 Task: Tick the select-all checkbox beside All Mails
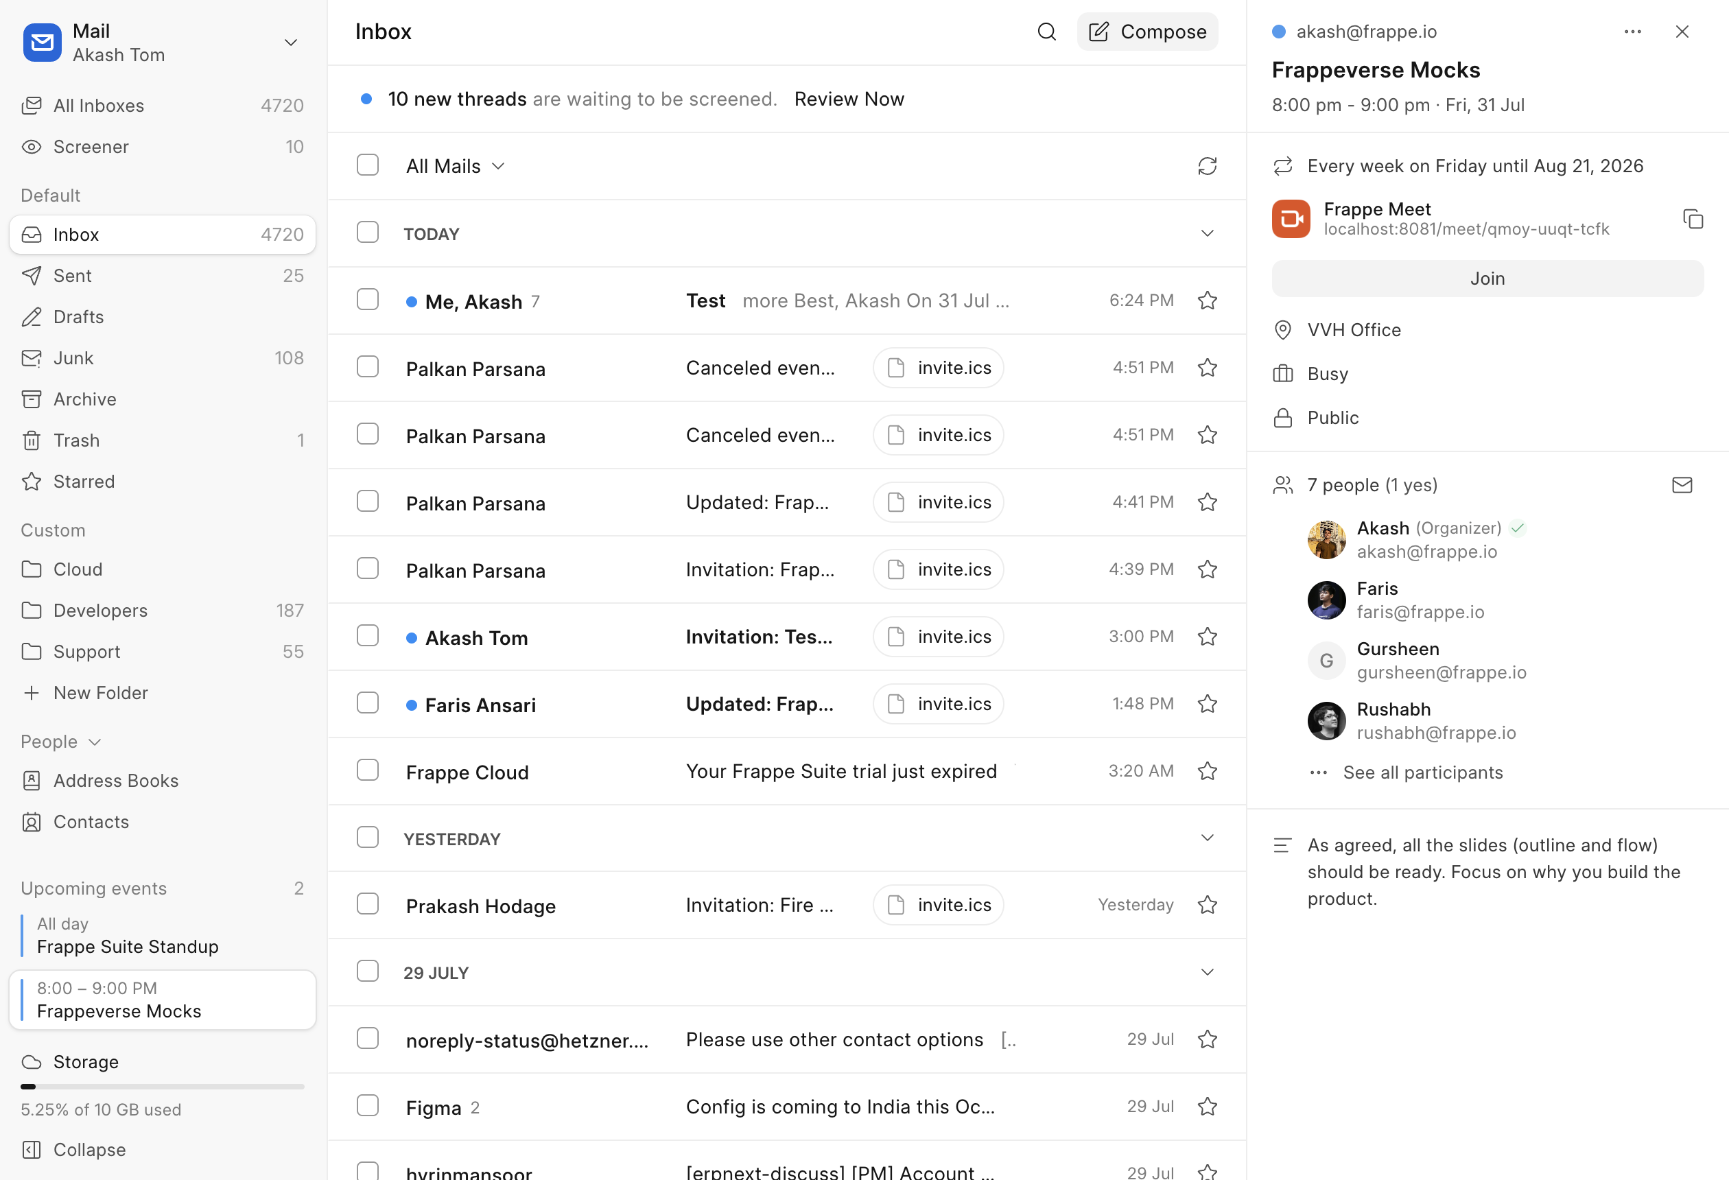pos(368,165)
